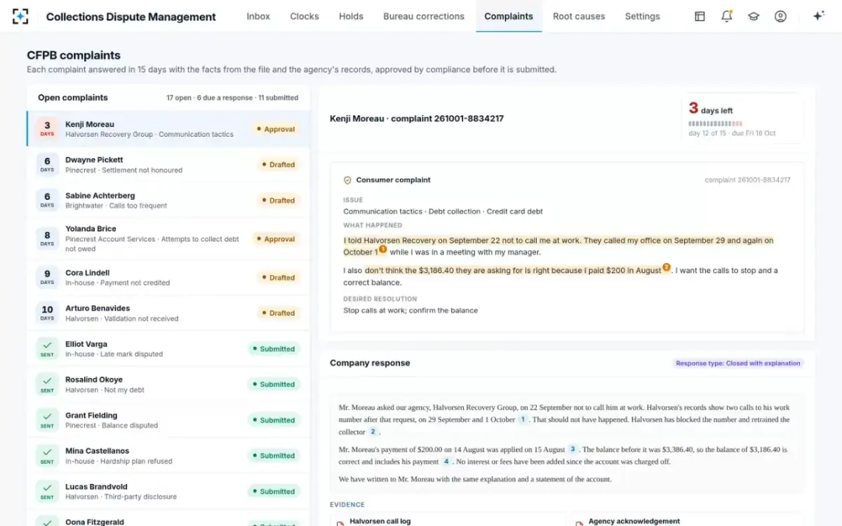Click citation 4 after includes his payment
This screenshot has height=526, width=842.
pyautogui.click(x=446, y=461)
